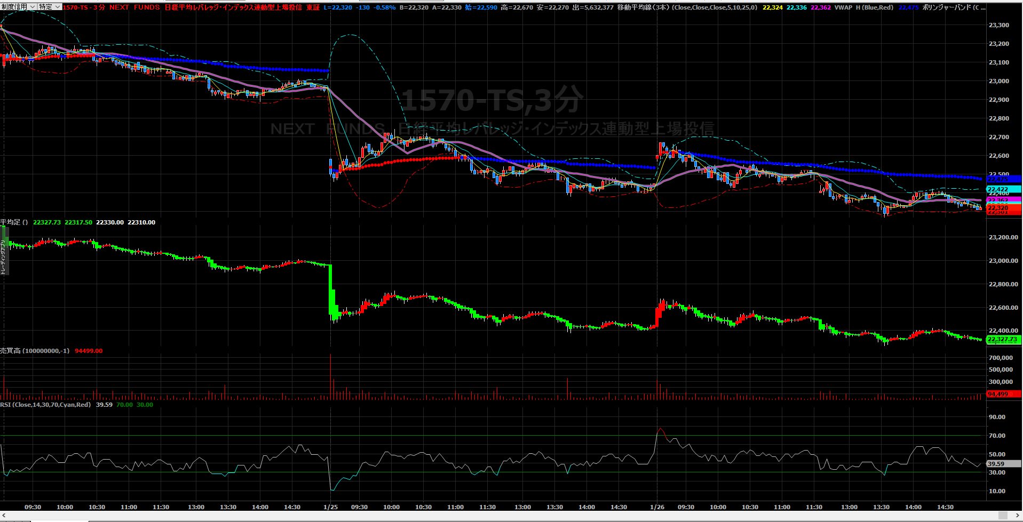Click the B=22,320 bid readout
Image resolution: width=1023 pixels, height=522 pixels.
[x=415, y=7]
